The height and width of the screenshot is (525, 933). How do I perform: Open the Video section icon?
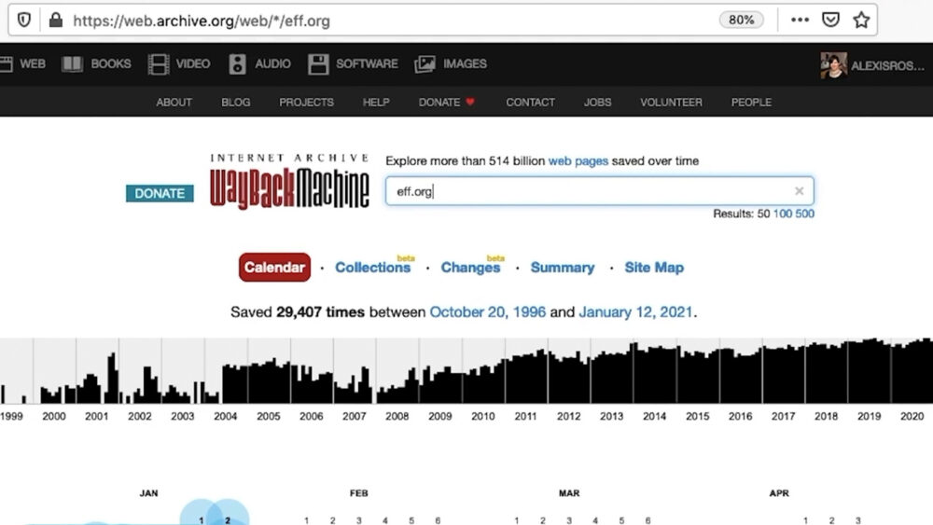pos(159,64)
